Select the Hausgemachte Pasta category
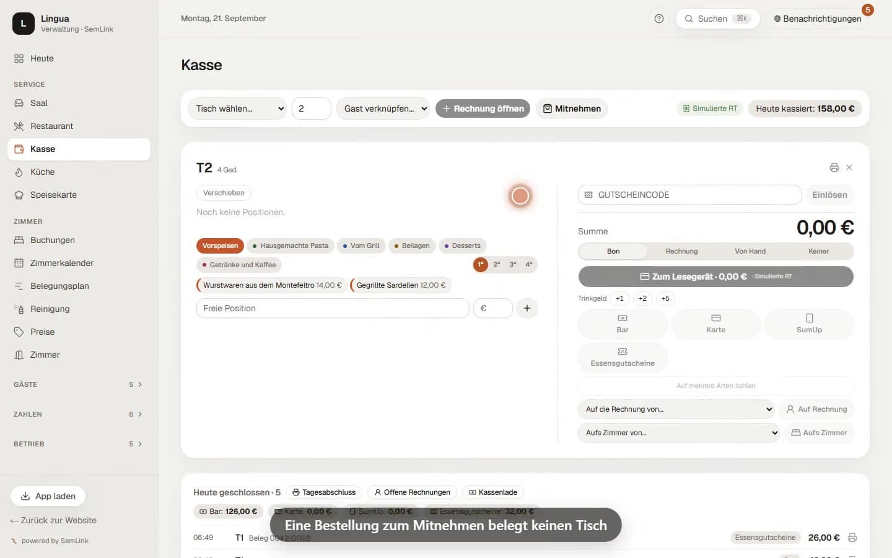The image size is (892, 558). [x=291, y=246]
